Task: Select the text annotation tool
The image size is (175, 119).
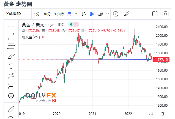Action: click(11, 66)
